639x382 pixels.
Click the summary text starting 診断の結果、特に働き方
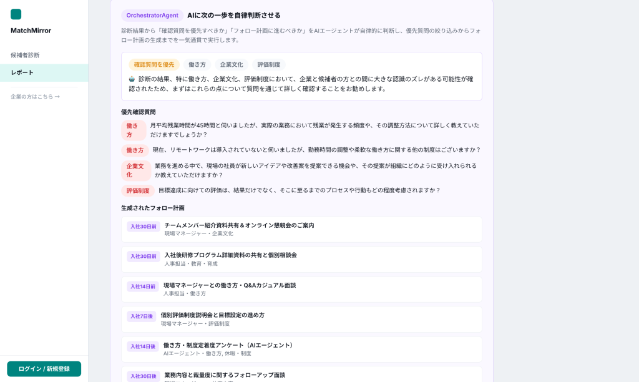[x=301, y=84]
